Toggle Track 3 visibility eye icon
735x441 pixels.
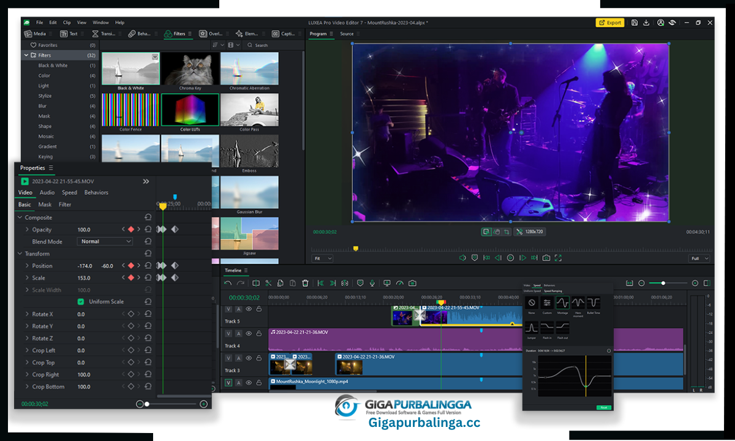pos(249,358)
